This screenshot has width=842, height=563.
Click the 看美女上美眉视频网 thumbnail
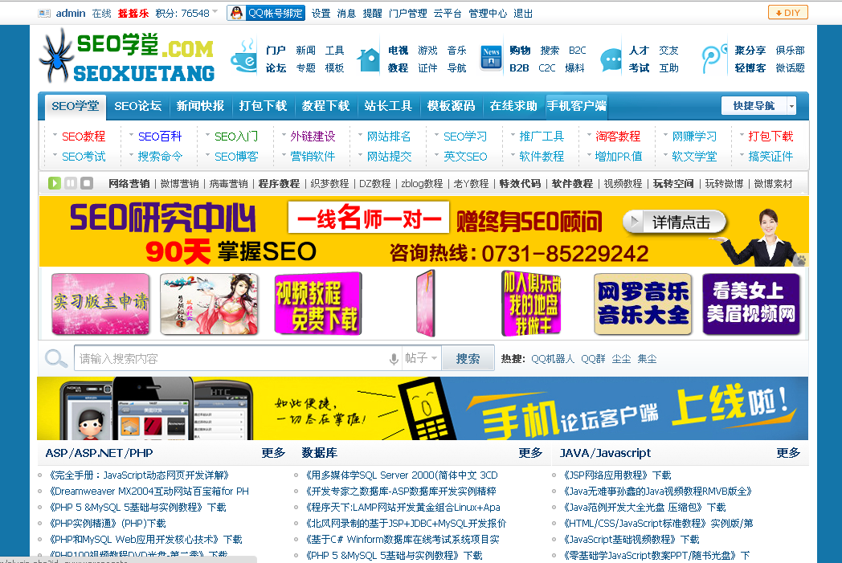pyautogui.click(x=751, y=304)
